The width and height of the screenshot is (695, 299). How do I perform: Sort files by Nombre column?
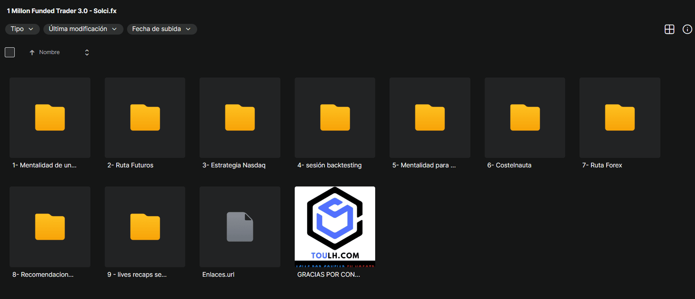(49, 52)
